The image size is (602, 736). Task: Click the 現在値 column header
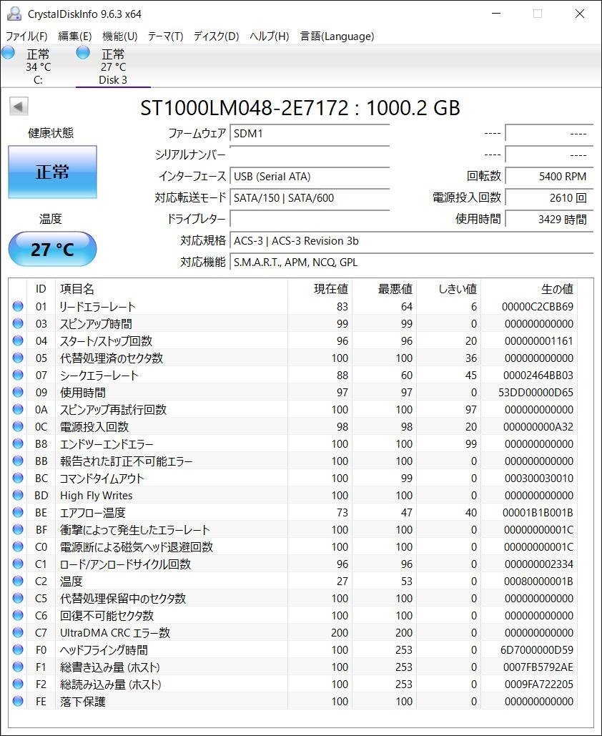320,289
